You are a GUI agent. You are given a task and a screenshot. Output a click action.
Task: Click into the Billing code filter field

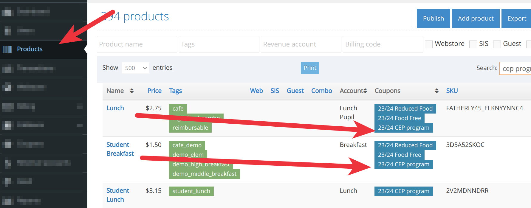click(383, 44)
